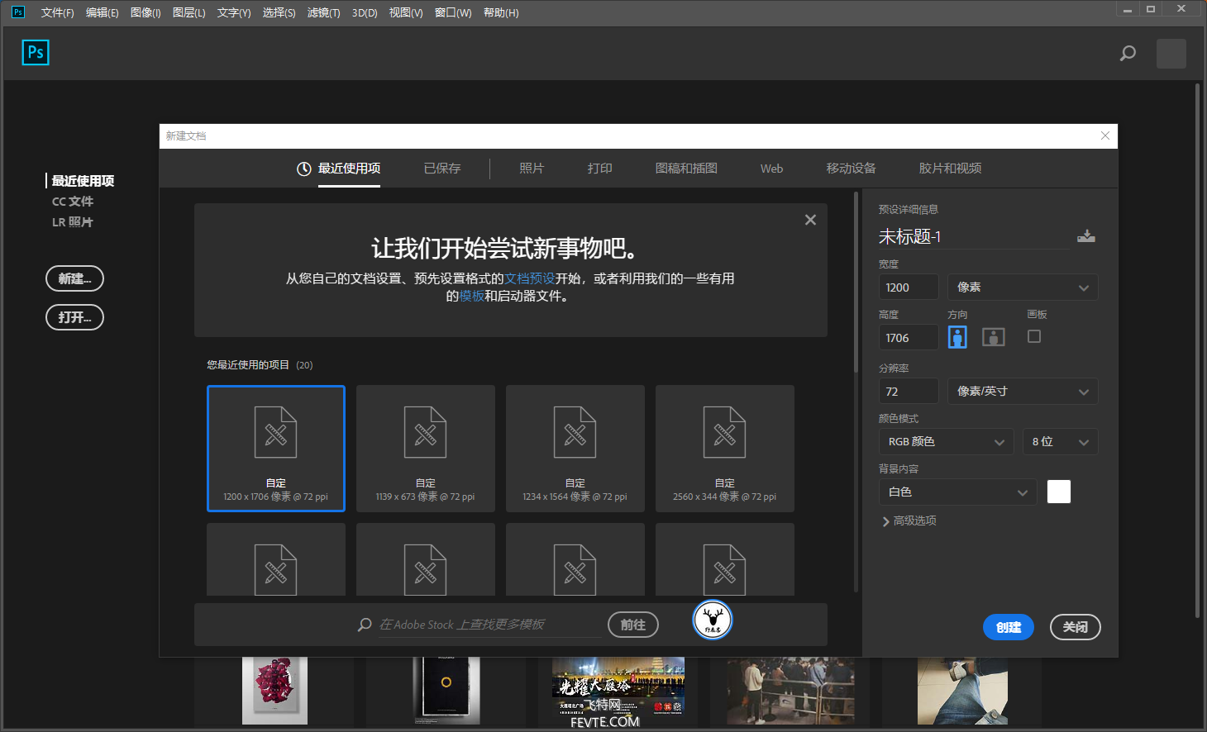Click the save preset icon beside document name
Screen dimensions: 1207x732
(x=1086, y=236)
